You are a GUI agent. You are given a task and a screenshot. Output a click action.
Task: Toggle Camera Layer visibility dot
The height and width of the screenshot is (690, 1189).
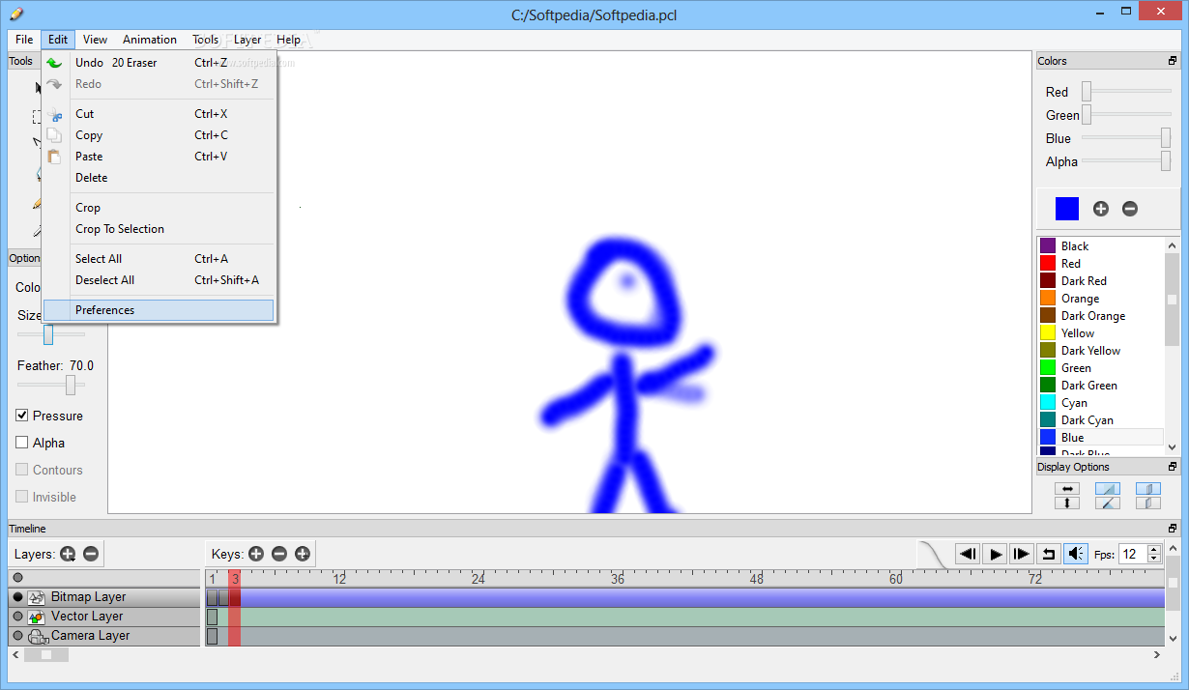click(17, 636)
